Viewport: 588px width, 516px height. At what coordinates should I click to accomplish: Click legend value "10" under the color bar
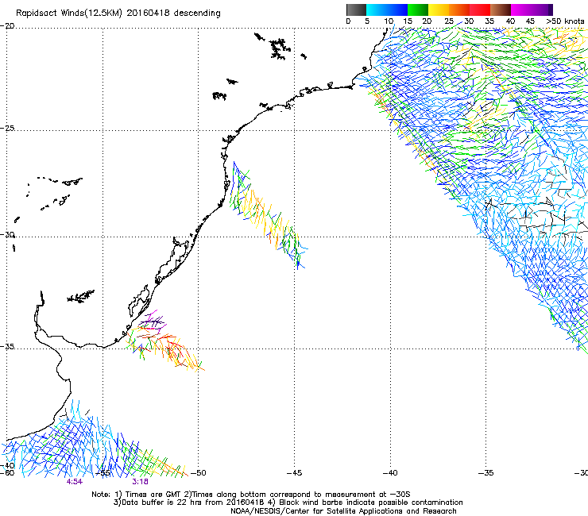click(x=389, y=21)
